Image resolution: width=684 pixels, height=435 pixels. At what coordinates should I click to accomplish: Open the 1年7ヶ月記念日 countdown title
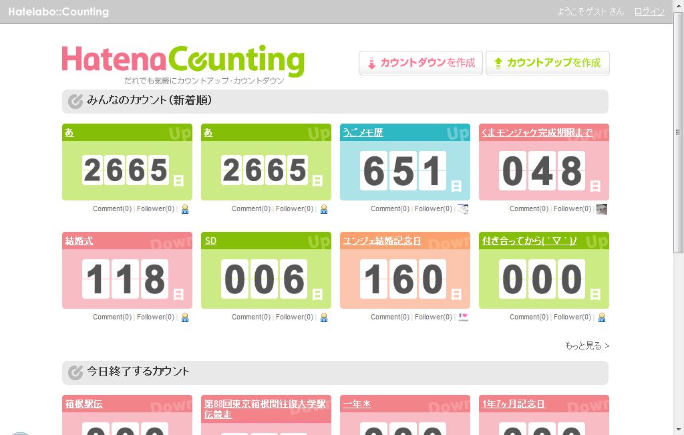tap(514, 404)
